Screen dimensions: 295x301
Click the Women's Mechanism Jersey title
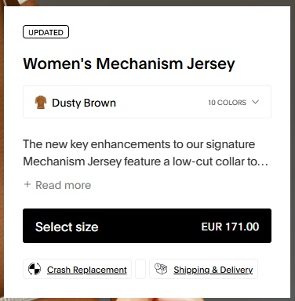click(x=129, y=64)
